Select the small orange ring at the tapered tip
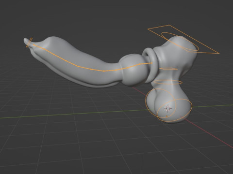Screen dimensions: 233x174 [29, 43]
